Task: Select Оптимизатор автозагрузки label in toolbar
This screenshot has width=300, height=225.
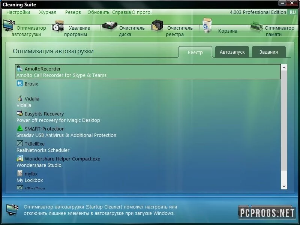Action: (x=29, y=31)
